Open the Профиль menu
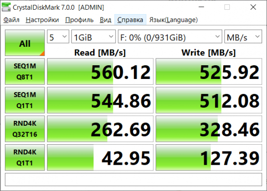Image resolution: width=267 pixels, height=191 pixels. 79,20
